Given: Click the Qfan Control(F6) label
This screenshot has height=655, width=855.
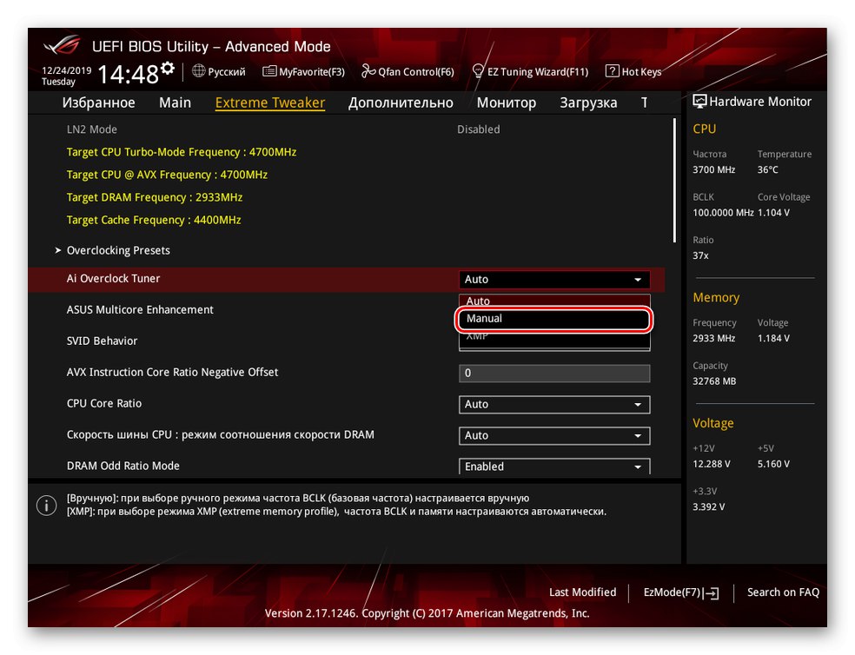Looking at the screenshot, I should coord(416,71).
